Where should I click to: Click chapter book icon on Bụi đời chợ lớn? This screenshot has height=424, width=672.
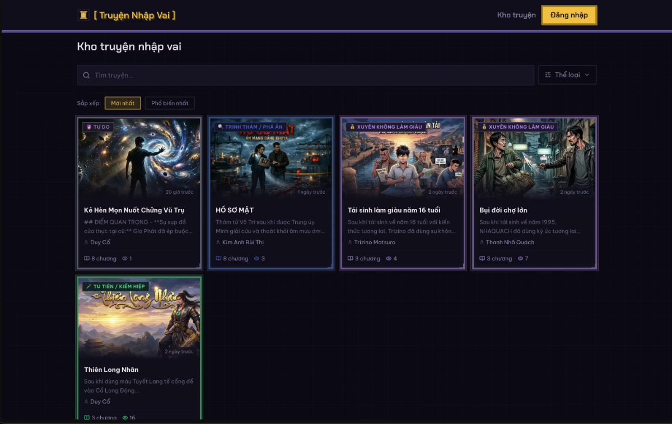coord(483,259)
